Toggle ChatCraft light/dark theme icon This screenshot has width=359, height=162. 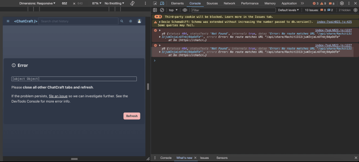131,21
